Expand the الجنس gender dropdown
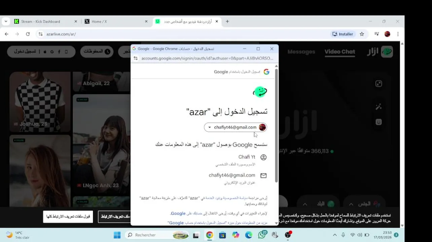The height and width of the screenshot is (242, 432). tap(364, 204)
